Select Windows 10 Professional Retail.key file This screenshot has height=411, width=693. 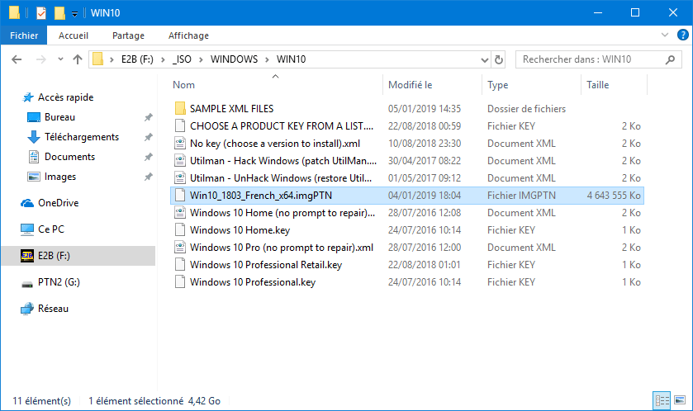[x=266, y=265]
